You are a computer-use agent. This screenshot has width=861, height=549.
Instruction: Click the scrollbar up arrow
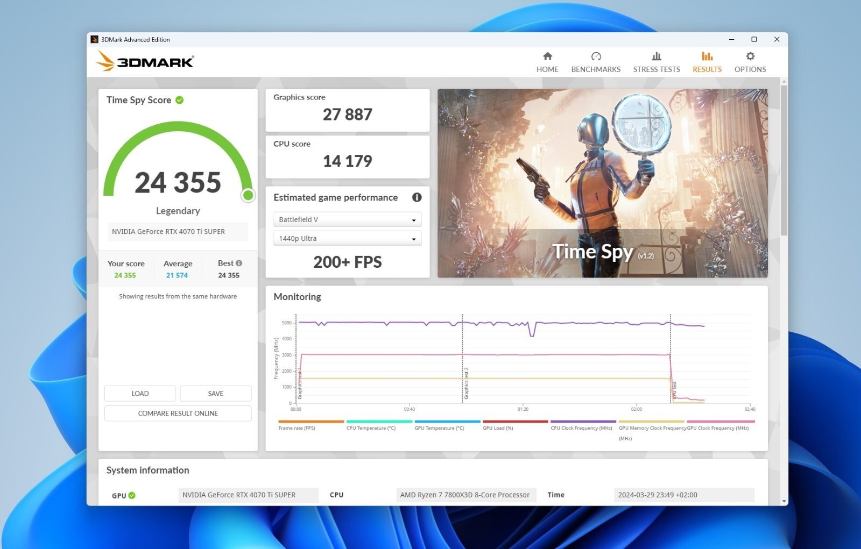click(784, 82)
